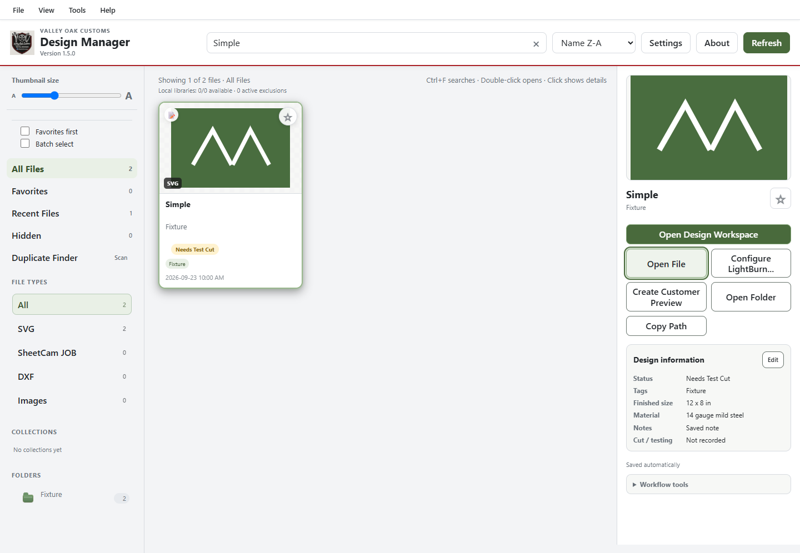Open the Help menu
Screen dimensions: 800x553
click(108, 10)
